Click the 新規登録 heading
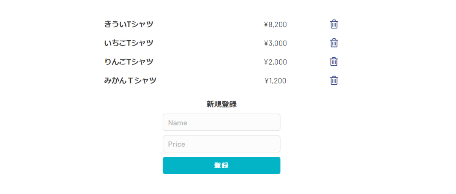The image size is (456, 194). pyautogui.click(x=222, y=104)
